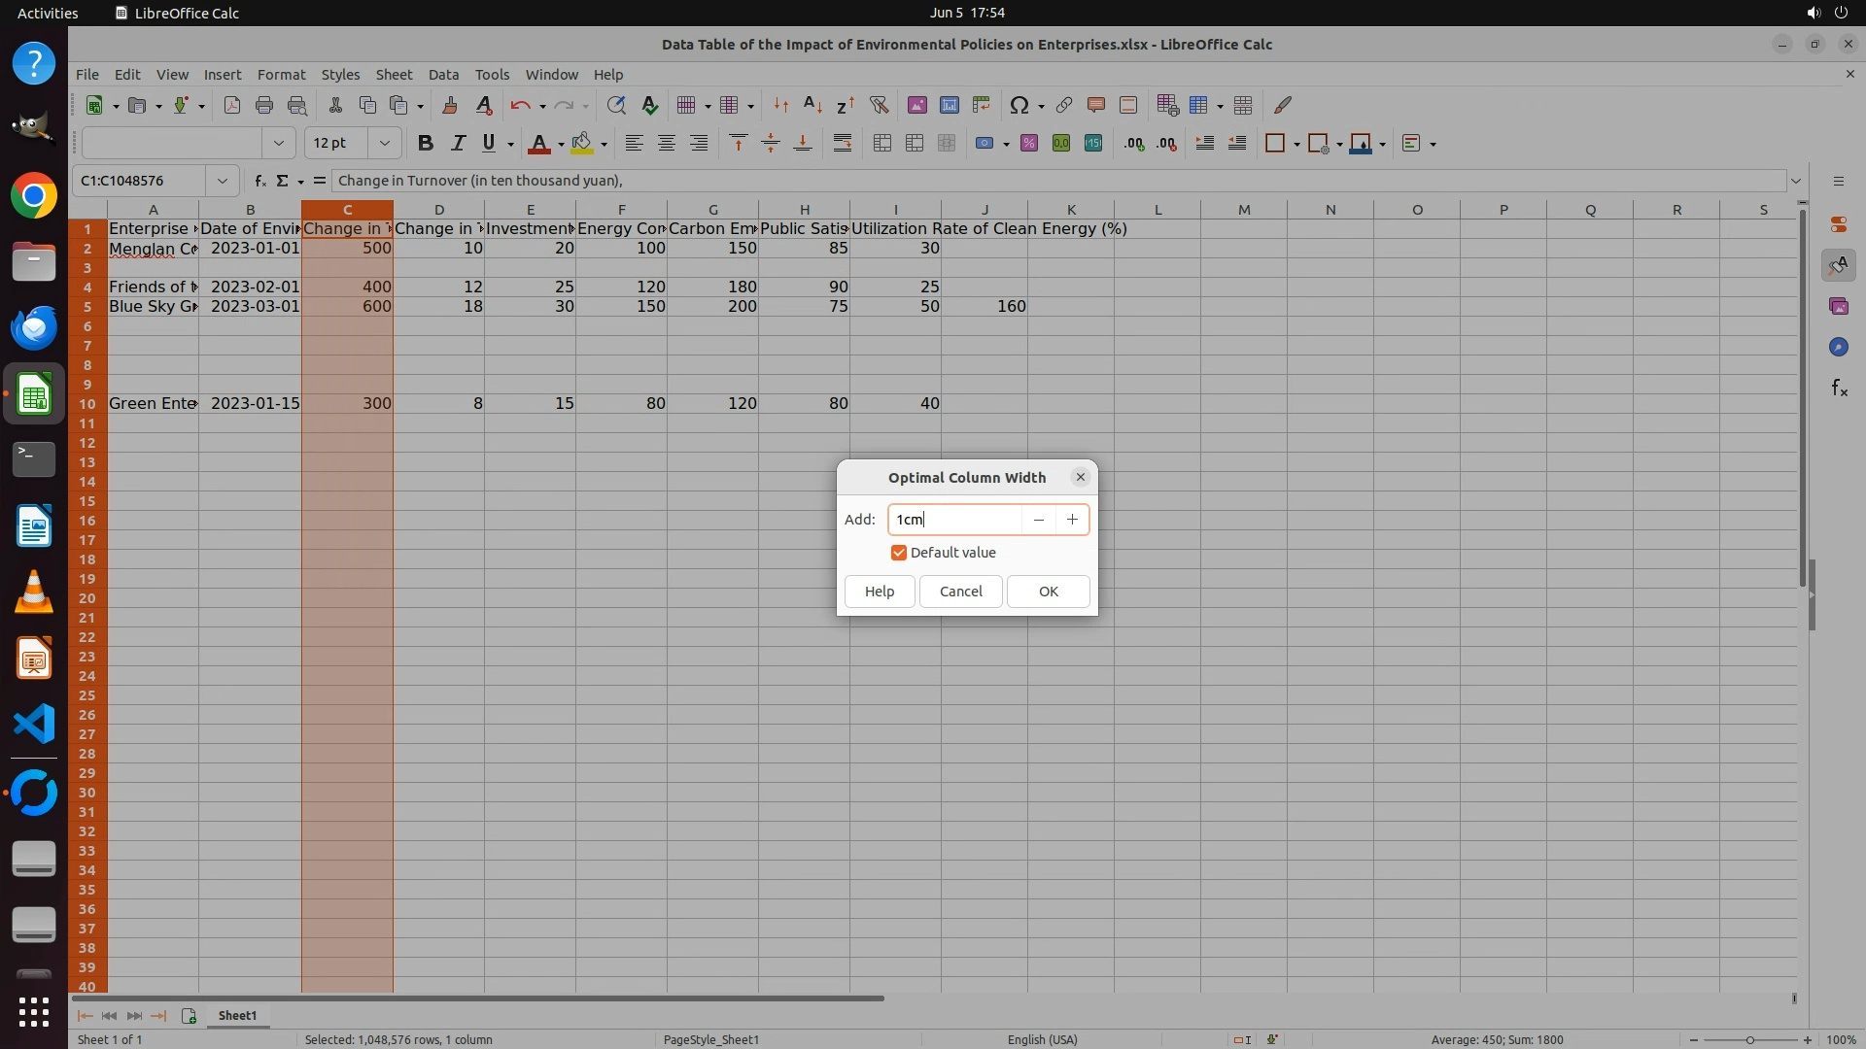Click the Format as Percent icon
This screenshot has height=1049, width=1866.
(x=1029, y=144)
